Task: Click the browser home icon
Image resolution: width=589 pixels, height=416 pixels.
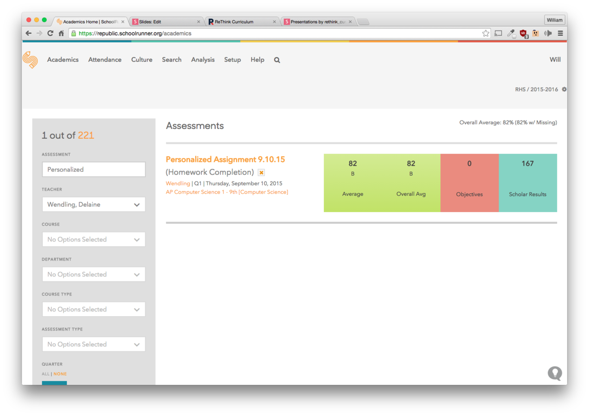Action: tap(61, 33)
